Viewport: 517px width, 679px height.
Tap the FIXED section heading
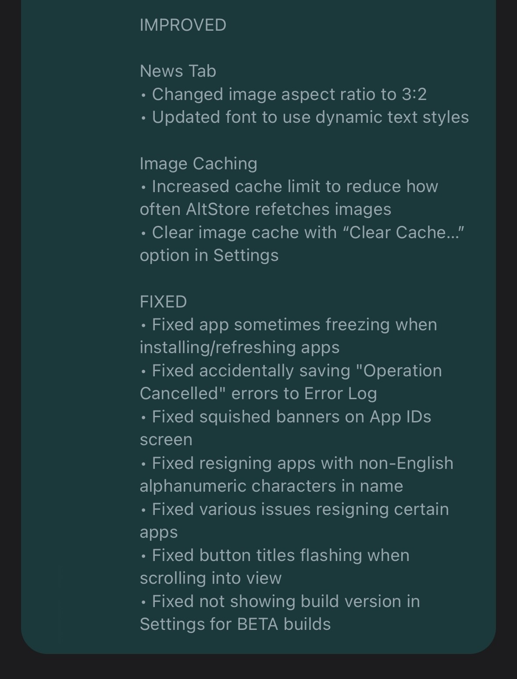coord(164,302)
